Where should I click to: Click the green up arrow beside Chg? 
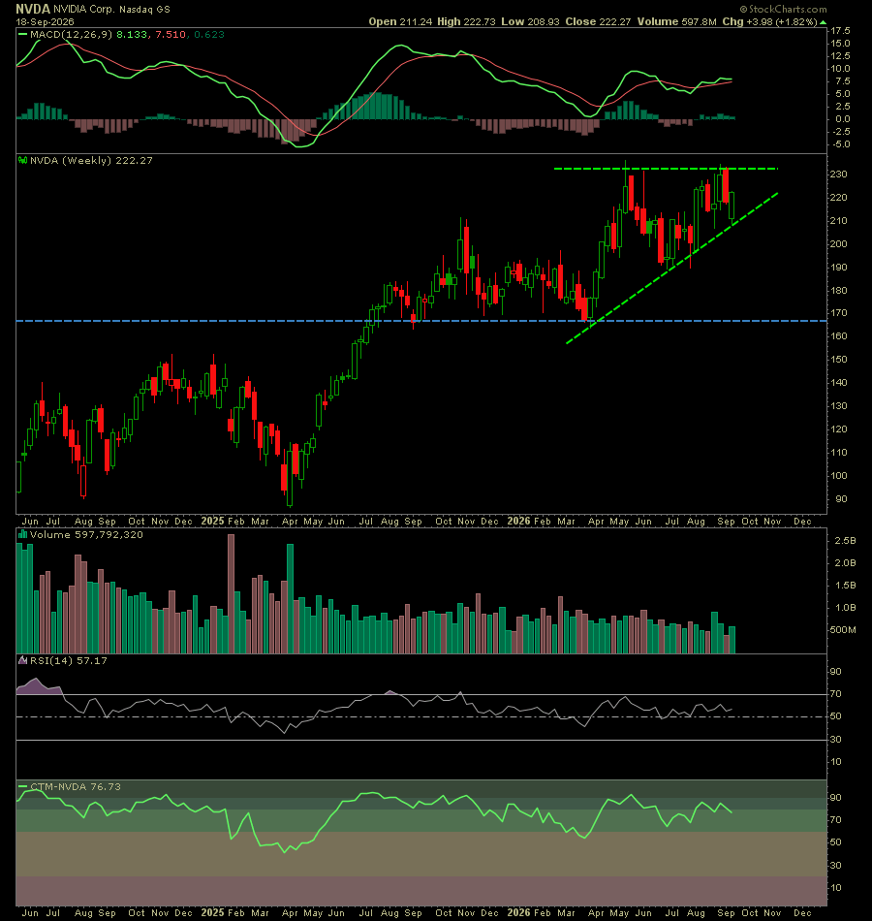coord(824,22)
